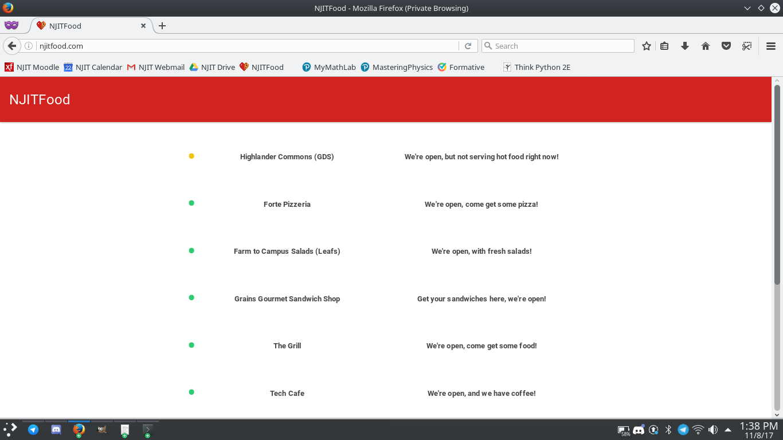Switch to GIMP in the taskbar
The width and height of the screenshot is (783, 440).
102,430
